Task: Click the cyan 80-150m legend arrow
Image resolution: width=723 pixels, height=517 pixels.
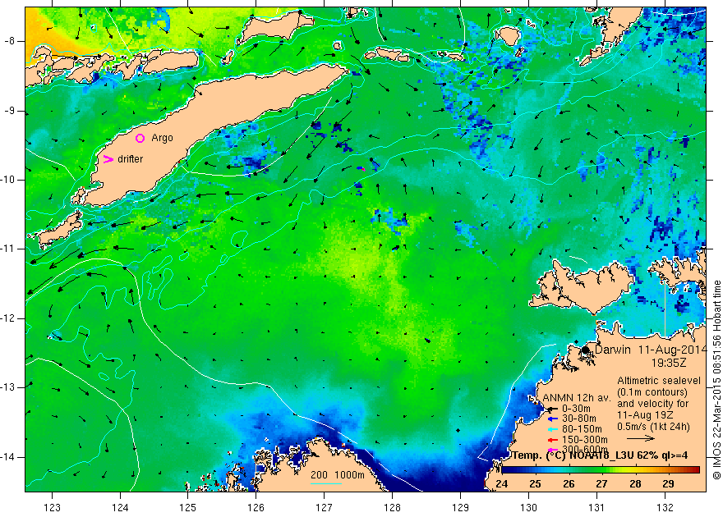Action: point(552,429)
